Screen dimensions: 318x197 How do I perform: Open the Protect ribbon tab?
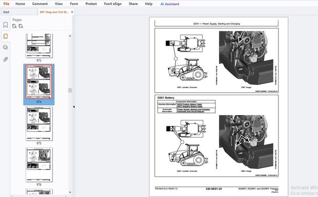[91, 4]
